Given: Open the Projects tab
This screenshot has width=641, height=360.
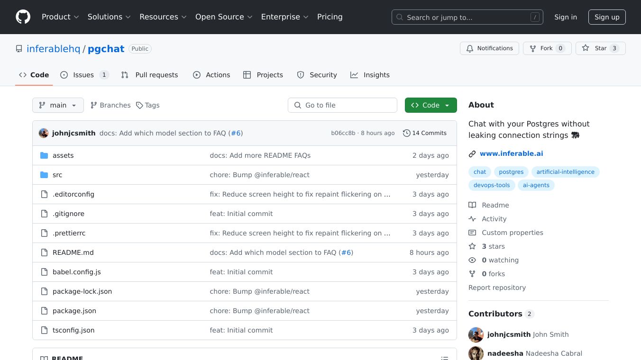Looking at the screenshot, I should [263, 75].
